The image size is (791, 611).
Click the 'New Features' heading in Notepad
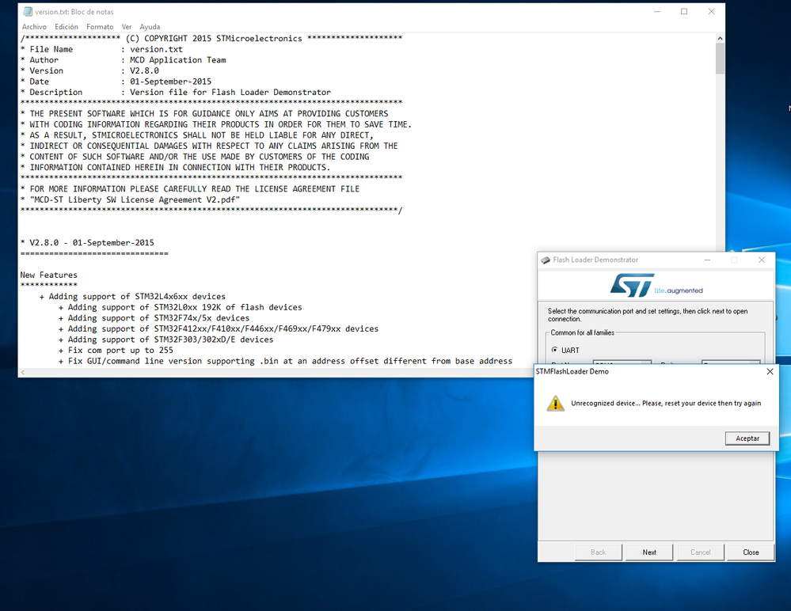click(x=48, y=275)
